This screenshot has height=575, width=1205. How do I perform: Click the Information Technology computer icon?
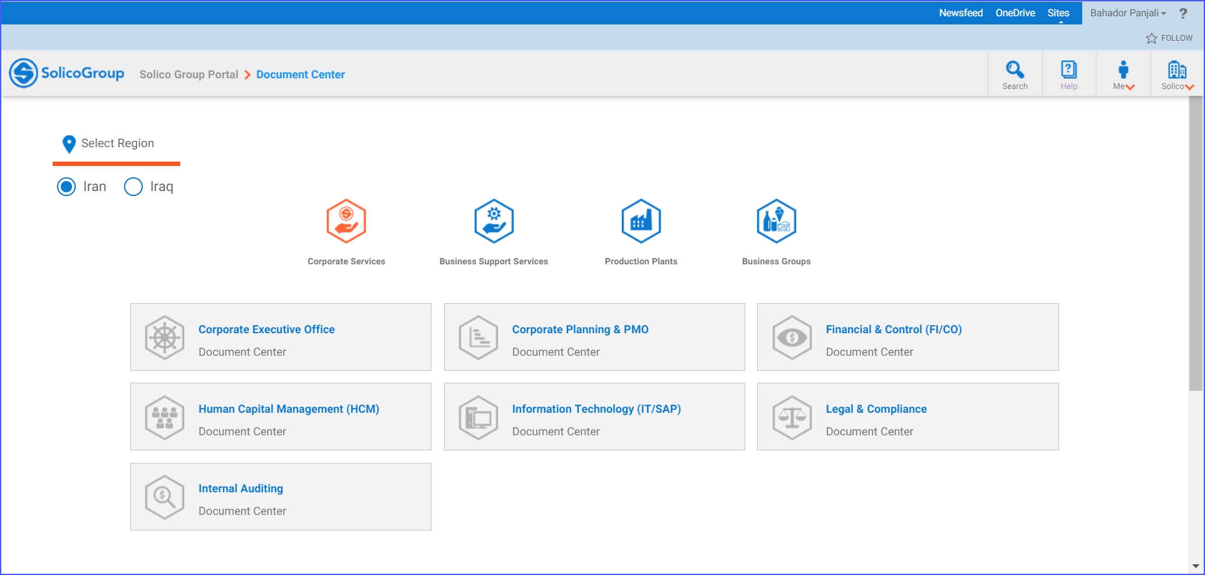(478, 417)
